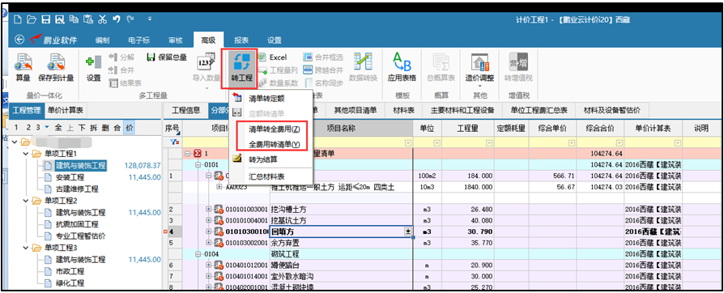Screen dimensions: 724x293
Task: Click the 工程量 cell 30.790
Action: tap(468, 231)
